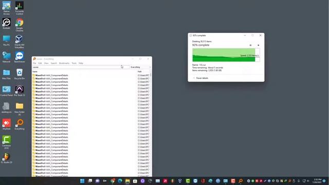Viewport: 329px width, 185px height.
Task: Open the green Camtasia icon on taskbar
Action: coord(188,181)
